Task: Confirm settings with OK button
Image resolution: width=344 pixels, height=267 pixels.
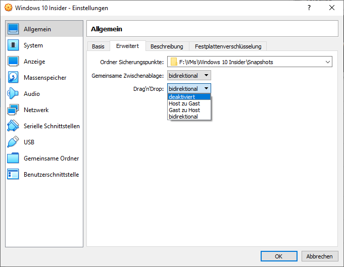Action: click(x=279, y=256)
